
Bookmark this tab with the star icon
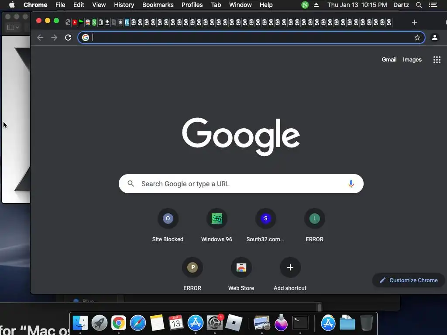[417, 38]
